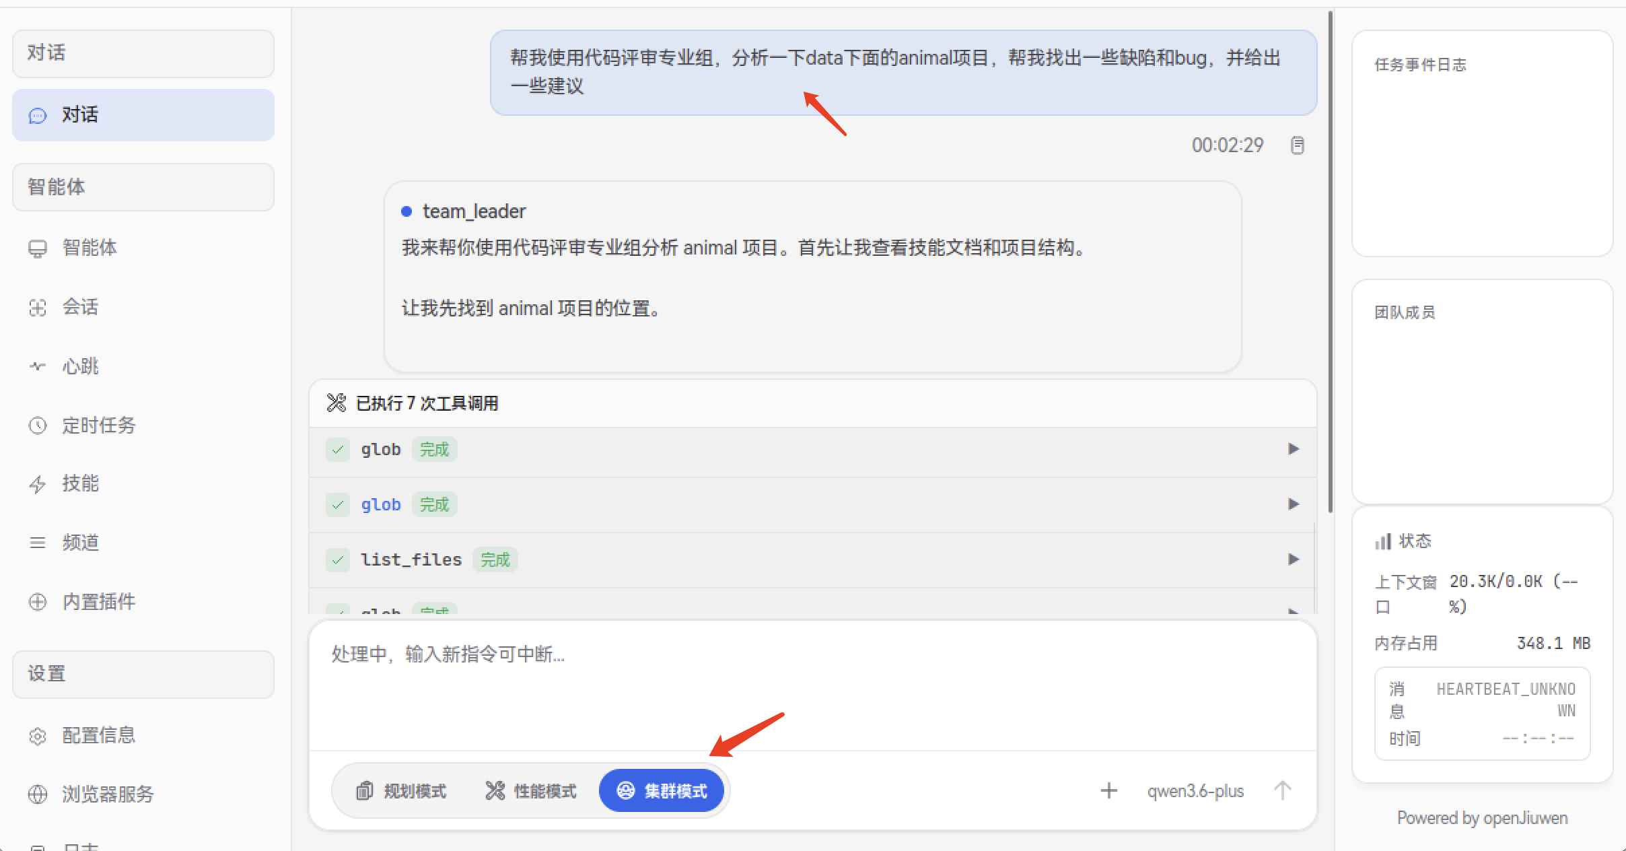The width and height of the screenshot is (1626, 851).
Task: Click the team_leader agent name
Action: [x=474, y=211]
